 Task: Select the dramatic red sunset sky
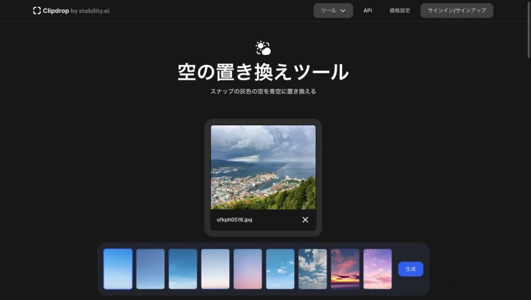[x=345, y=269]
